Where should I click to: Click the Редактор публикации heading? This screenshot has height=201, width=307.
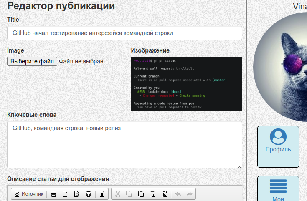tap(61, 6)
